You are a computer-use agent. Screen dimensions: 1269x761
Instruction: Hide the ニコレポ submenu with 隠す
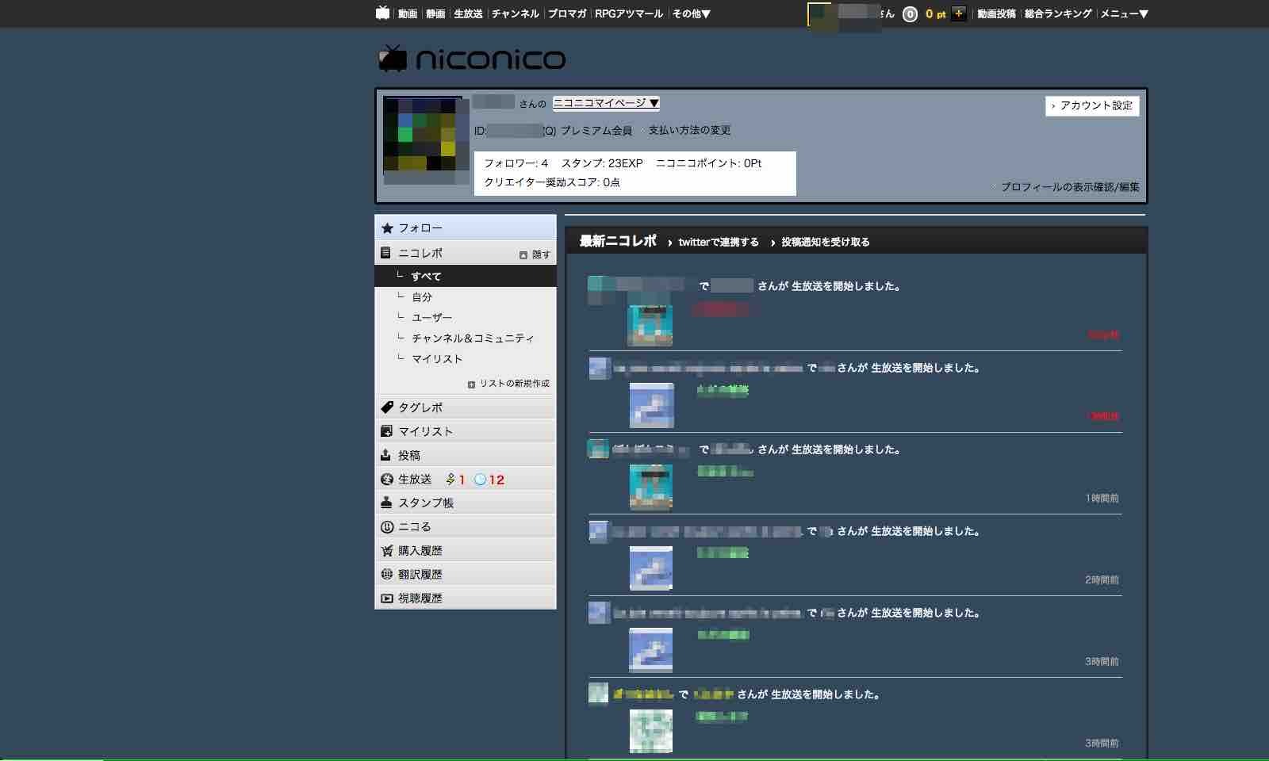tap(535, 254)
